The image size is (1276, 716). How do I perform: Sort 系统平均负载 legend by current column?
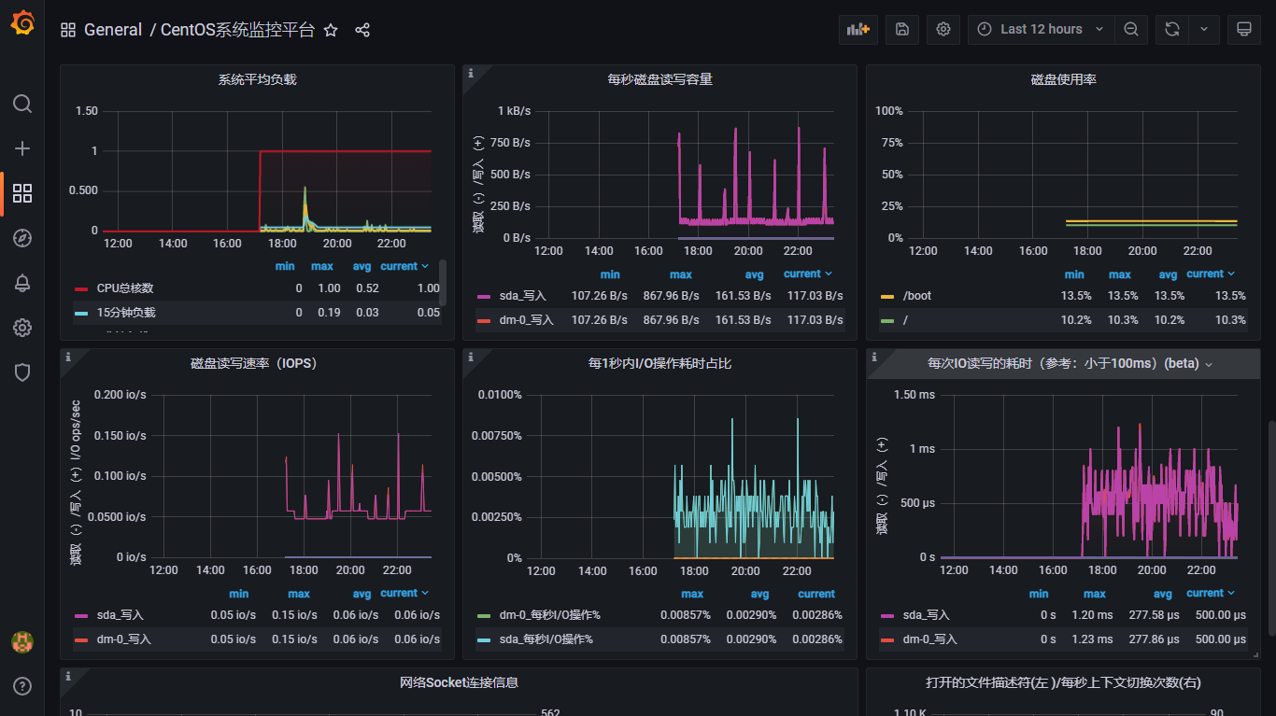pyautogui.click(x=405, y=266)
